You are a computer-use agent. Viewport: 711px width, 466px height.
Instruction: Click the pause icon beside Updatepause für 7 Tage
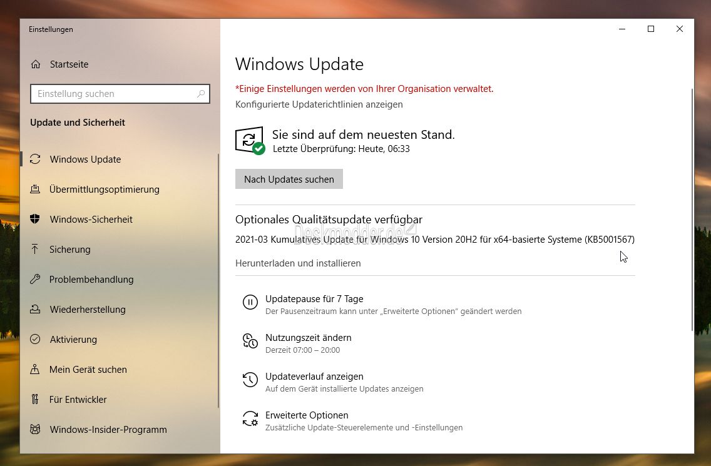250,302
